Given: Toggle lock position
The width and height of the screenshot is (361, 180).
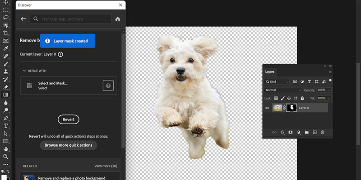Looking at the screenshot, I should tap(289, 98).
